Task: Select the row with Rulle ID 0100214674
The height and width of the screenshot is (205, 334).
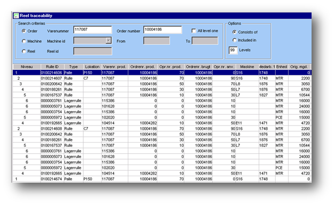Action: tap(162, 179)
